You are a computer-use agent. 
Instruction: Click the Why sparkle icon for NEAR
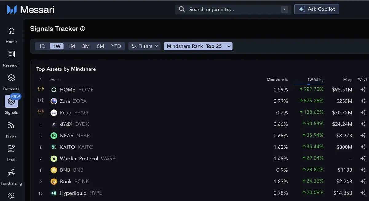(363, 136)
